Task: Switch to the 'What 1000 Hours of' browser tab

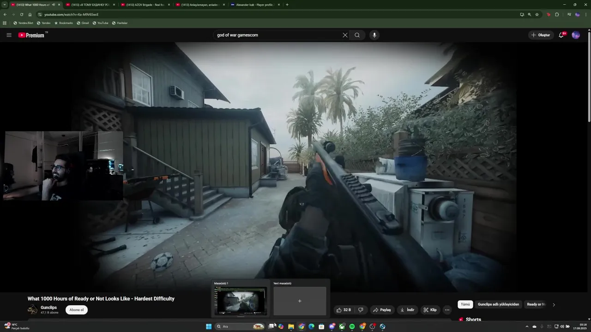Action: [x=32, y=5]
